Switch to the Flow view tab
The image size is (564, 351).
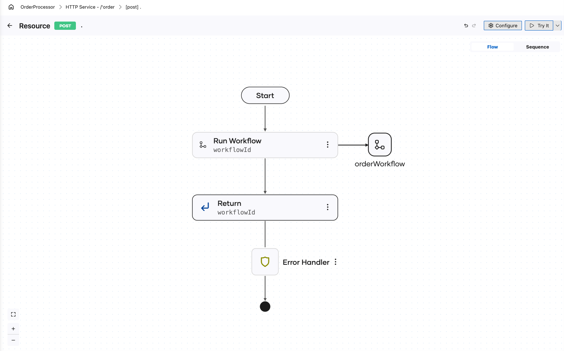click(492, 47)
